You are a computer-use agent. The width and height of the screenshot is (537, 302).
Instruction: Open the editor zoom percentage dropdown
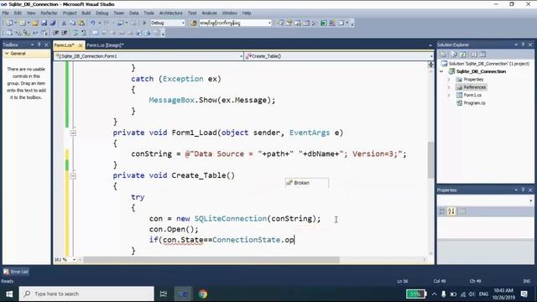74,260
